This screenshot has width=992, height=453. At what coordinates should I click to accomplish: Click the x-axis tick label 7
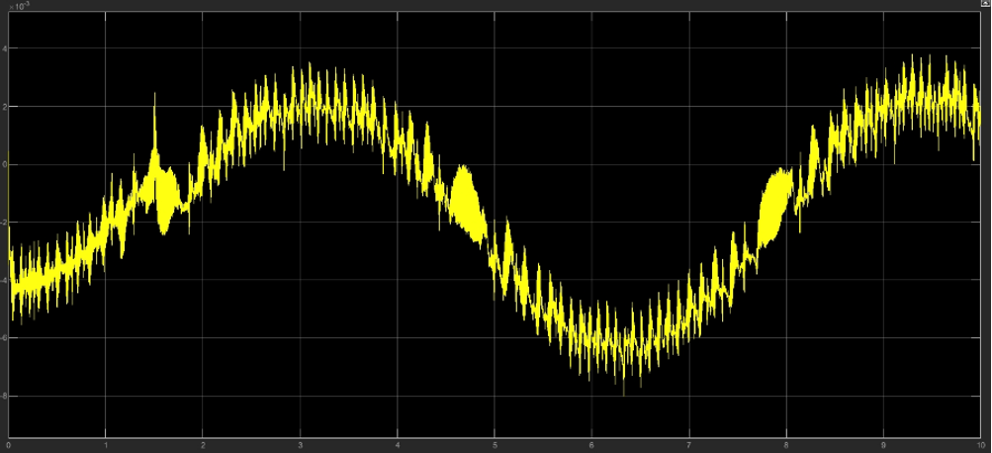click(x=689, y=445)
